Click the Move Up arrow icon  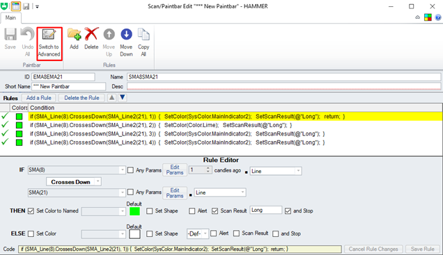pyautogui.click(x=109, y=34)
